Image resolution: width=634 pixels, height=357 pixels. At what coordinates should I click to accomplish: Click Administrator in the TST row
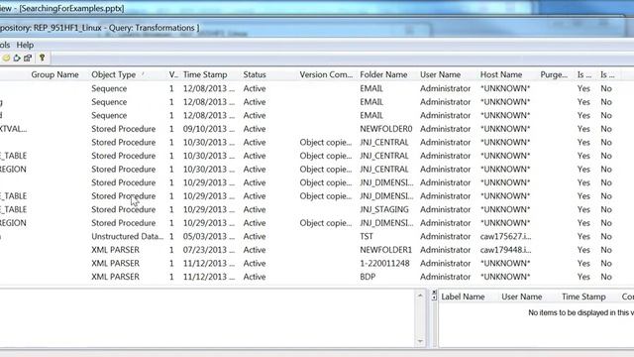coord(445,236)
